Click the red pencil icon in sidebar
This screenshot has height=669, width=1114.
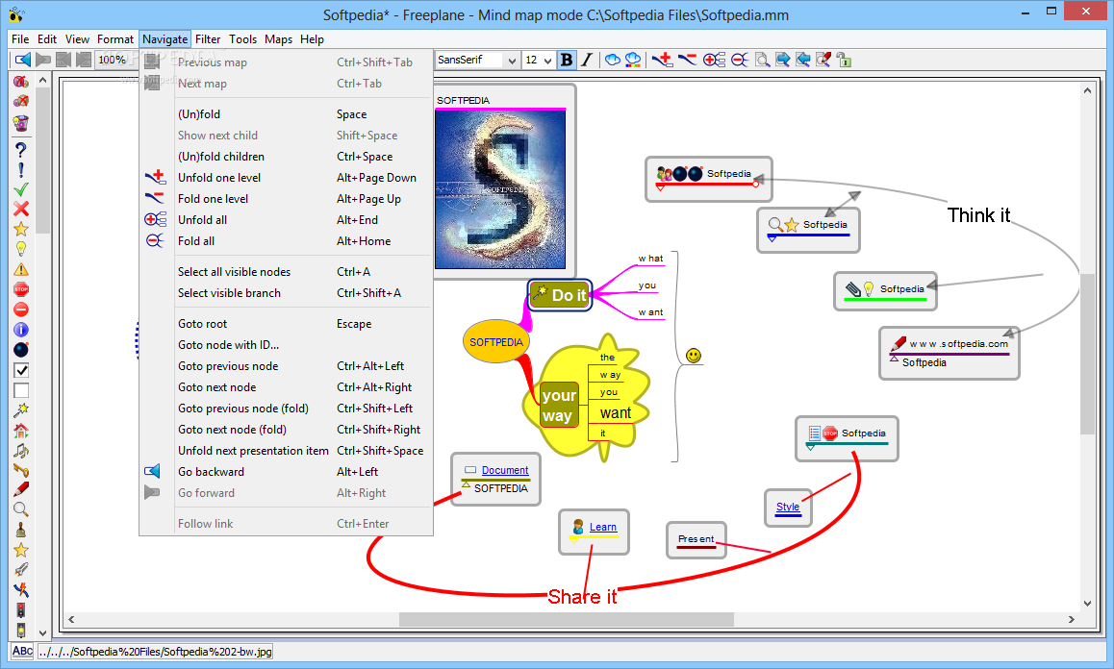[21, 489]
